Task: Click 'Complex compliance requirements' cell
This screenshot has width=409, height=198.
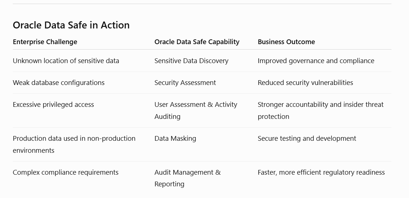Action: (65, 172)
